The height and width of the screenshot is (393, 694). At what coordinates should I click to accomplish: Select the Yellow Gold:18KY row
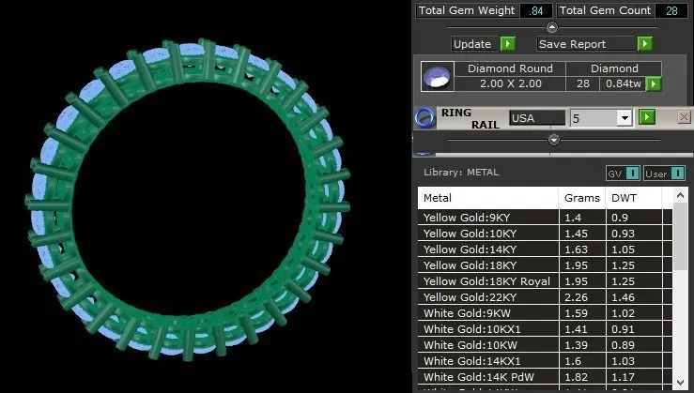545,265
